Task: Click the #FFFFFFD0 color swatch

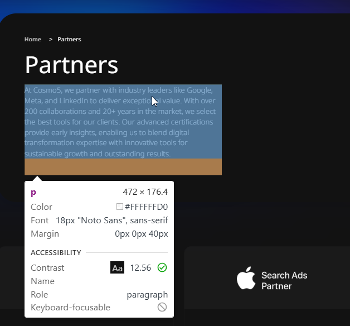Action: 120,207
